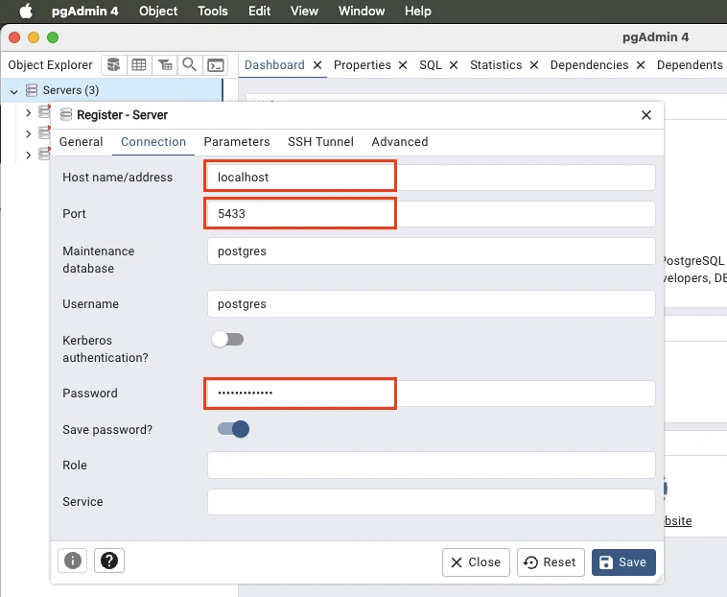Click the Servers group icon in tree
The image size is (727, 597).
click(32, 90)
